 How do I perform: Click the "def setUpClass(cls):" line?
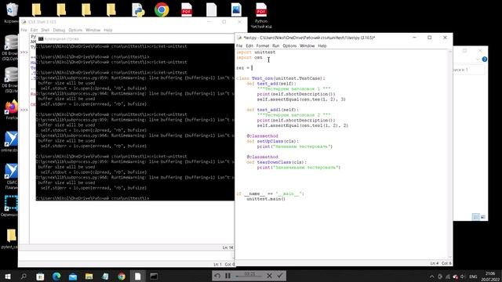pyautogui.click(x=272, y=141)
